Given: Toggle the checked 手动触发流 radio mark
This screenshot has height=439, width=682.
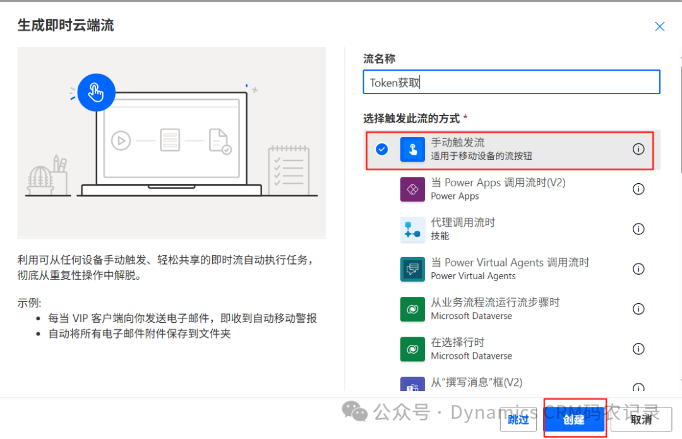Looking at the screenshot, I should (381, 150).
